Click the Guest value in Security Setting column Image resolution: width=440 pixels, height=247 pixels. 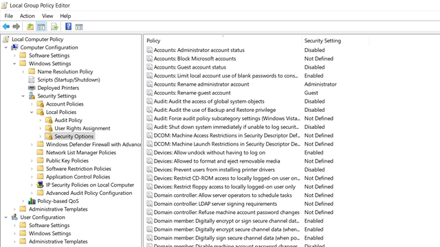(311, 93)
